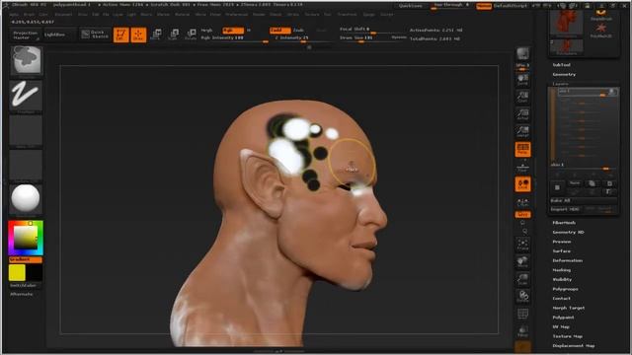The width and height of the screenshot is (632, 355).
Task: Collapse the Layers section
Action: [x=561, y=84]
